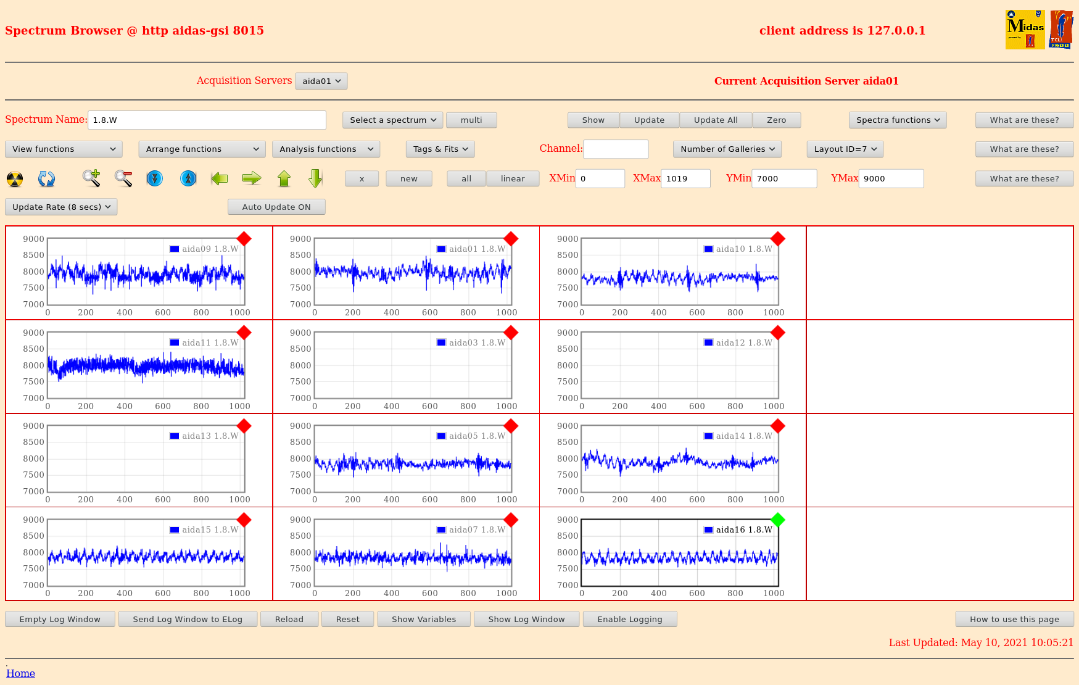Viewport: 1079px width, 685px height.
Task: Expand the Update Rate dropdown
Action: tap(61, 207)
